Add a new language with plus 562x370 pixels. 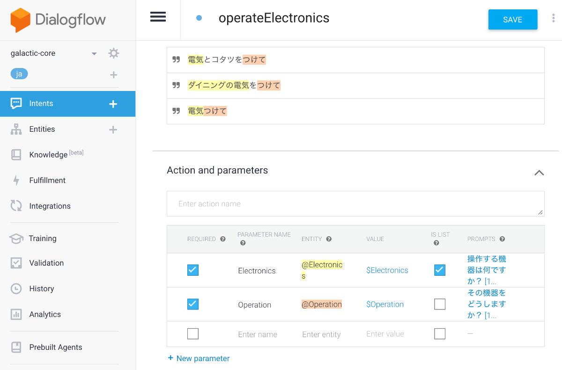pos(113,75)
